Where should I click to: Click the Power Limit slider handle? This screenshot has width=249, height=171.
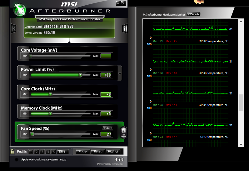click(81, 75)
